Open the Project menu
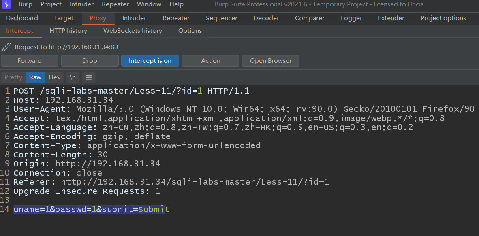The image size is (479, 236). [x=51, y=4]
